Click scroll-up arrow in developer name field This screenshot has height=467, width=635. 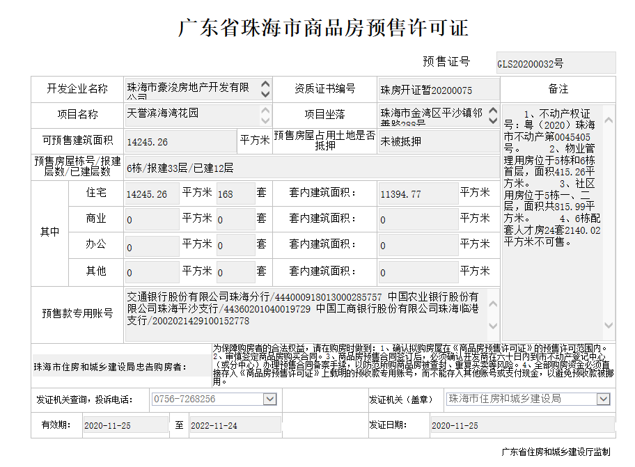265,84
